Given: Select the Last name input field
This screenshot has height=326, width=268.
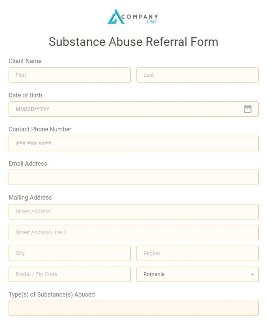Looking at the screenshot, I should [x=197, y=75].
